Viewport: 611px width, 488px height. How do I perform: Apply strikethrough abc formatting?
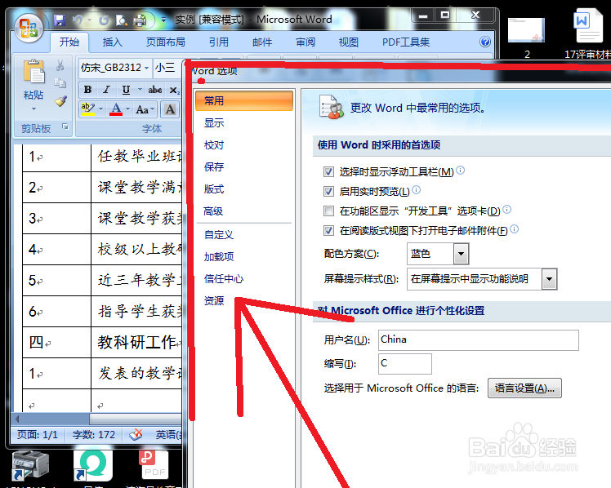[155, 90]
